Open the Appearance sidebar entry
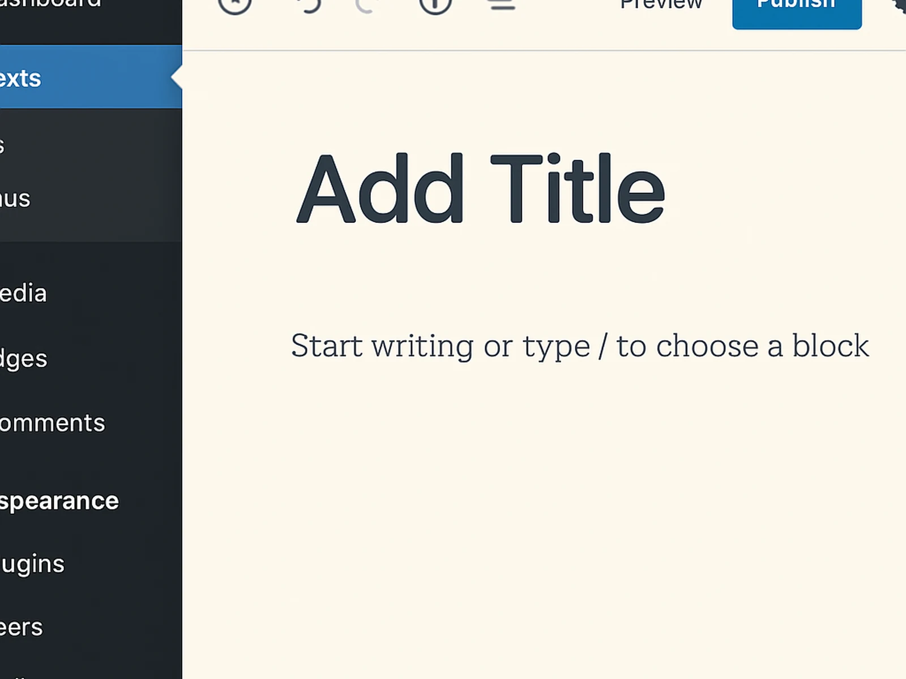The image size is (906, 679). pos(59,500)
